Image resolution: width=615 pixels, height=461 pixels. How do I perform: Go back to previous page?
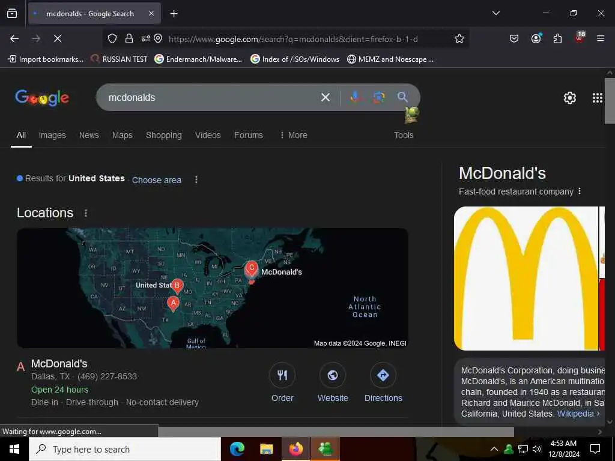click(14, 38)
